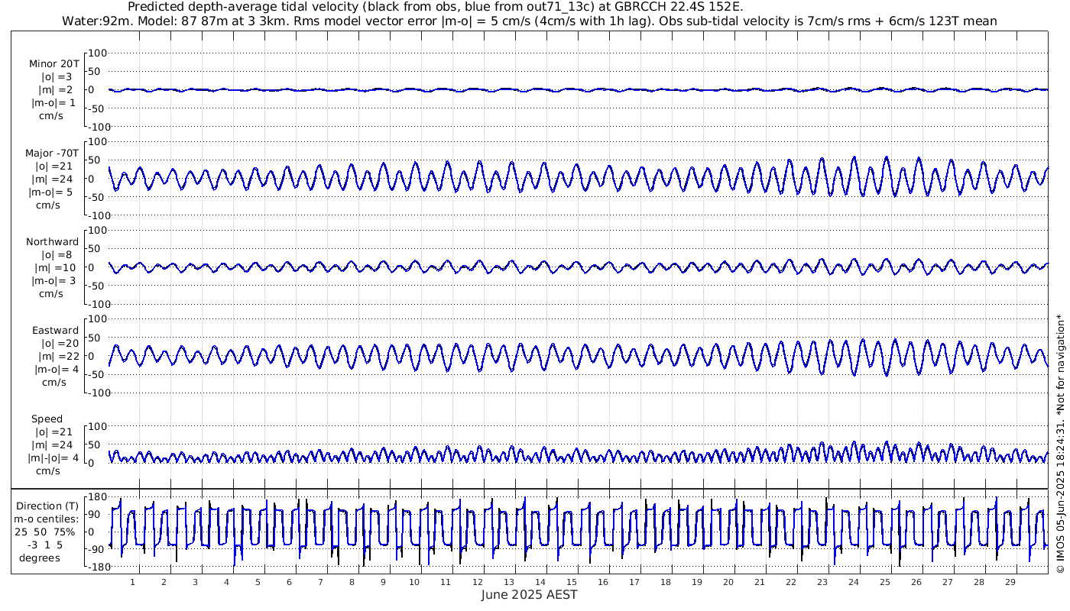This screenshot has width=1070, height=611.
Task: Click day "20" on the date axis
Action: coord(728,582)
